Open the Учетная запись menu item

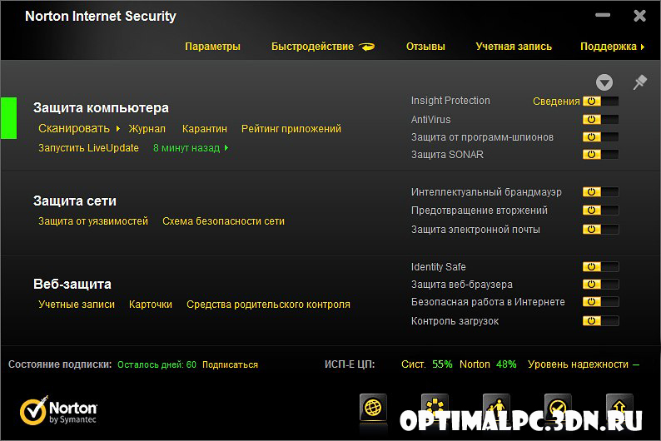point(514,47)
